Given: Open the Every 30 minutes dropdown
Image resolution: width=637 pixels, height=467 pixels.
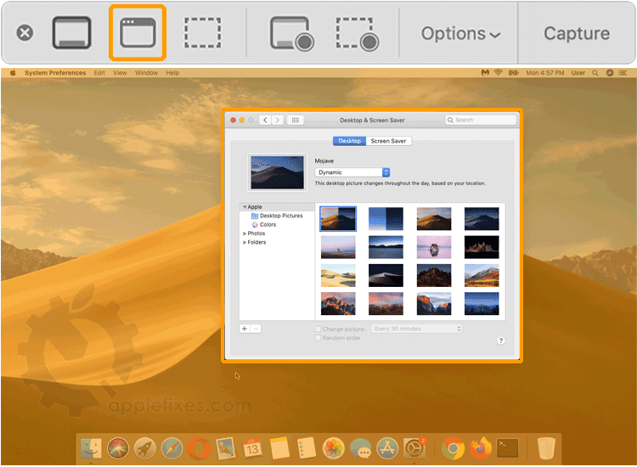Looking at the screenshot, I should point(416,329).
